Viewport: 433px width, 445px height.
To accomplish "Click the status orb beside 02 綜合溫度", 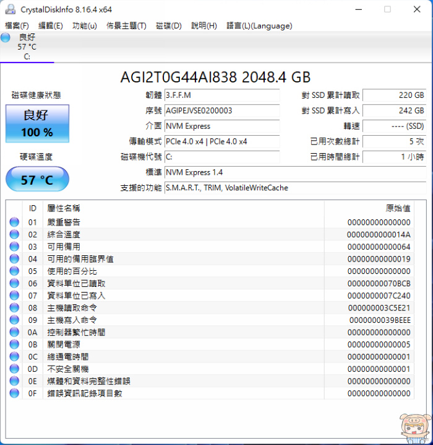I will pos(14,235).
